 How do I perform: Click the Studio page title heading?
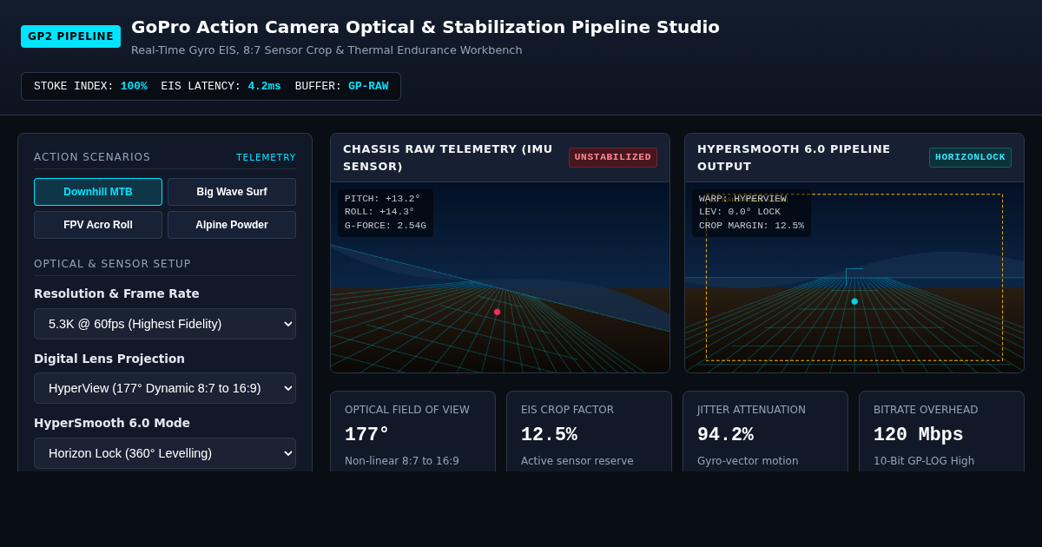pos(425,27)
